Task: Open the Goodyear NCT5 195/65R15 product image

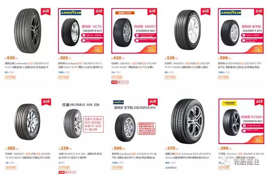Action: (81, 31)
